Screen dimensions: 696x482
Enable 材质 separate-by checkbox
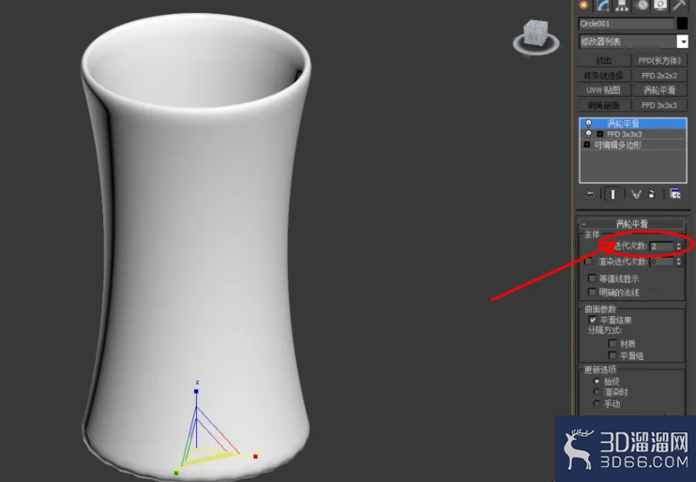pos(613,343)
